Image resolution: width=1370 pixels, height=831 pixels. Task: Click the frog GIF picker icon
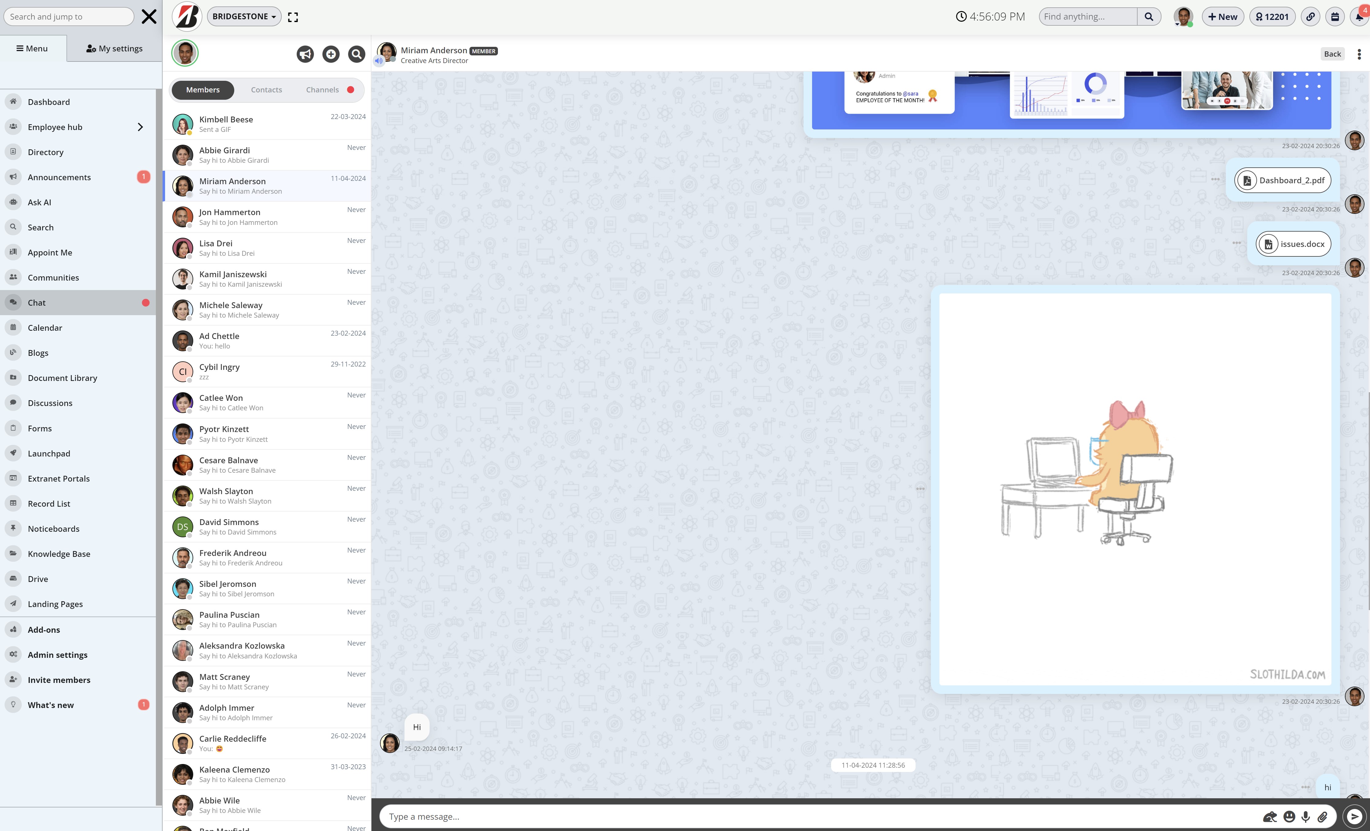1270,817
